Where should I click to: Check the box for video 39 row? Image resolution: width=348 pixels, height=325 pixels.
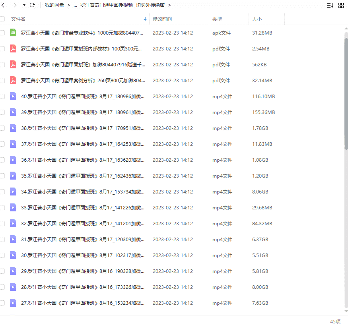(x=2, y=112)
